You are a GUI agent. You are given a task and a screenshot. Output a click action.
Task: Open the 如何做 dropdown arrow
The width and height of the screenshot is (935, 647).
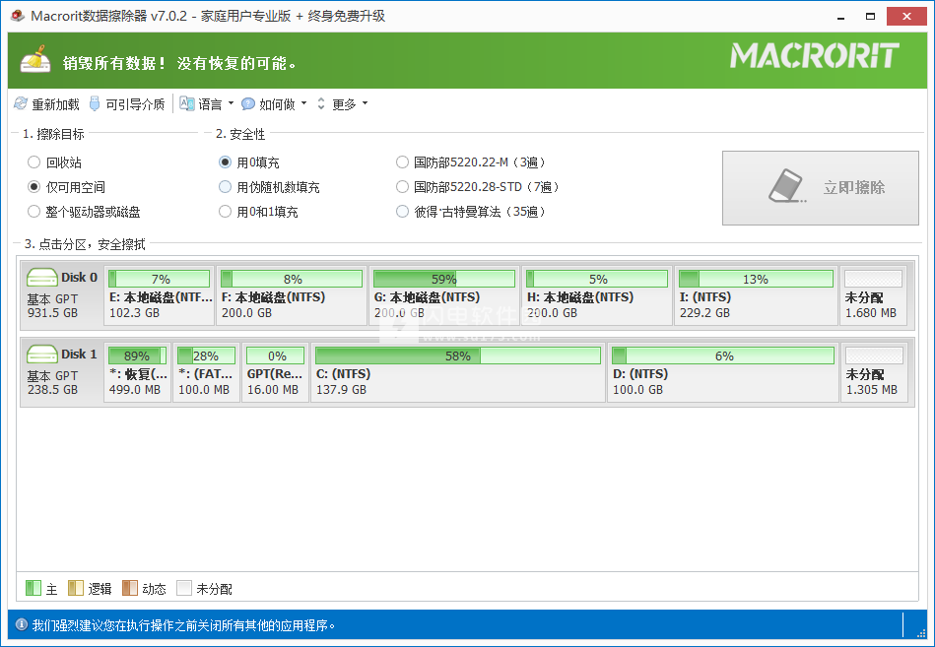(303, 103)
